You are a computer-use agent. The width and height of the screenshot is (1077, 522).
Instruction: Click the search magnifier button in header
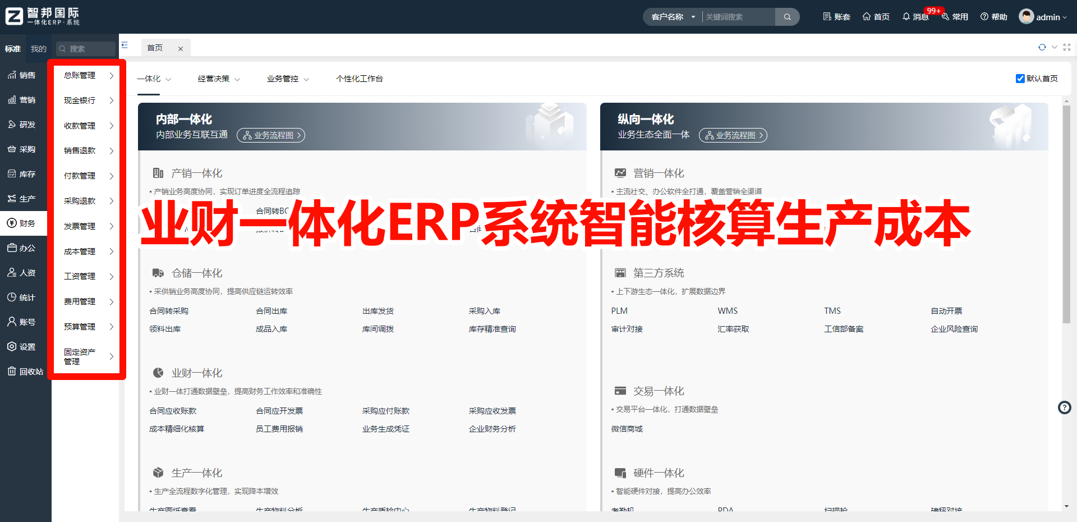(x=787, y=17)
